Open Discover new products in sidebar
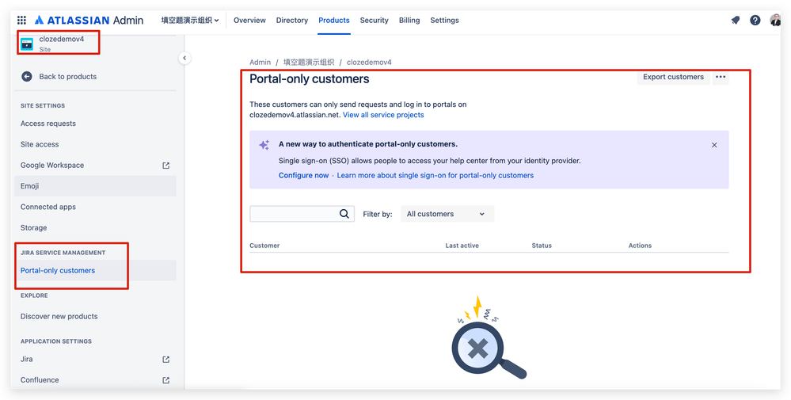The height and width of the screenshot is (400, 791). tap(95, 316)
